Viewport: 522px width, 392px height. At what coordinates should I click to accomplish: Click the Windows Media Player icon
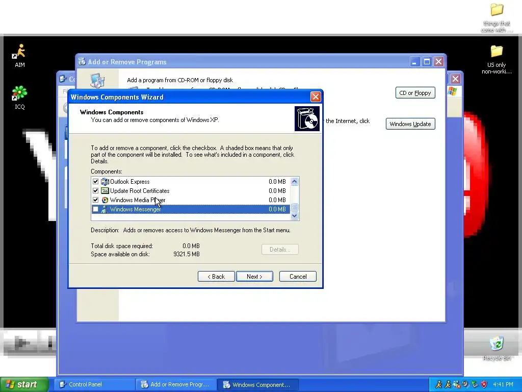[x=105, y=200]
